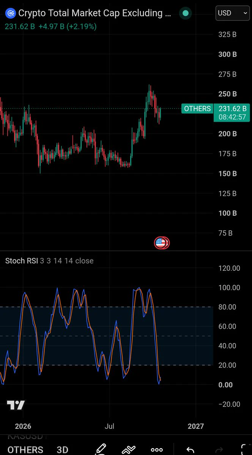Tap the 120.00 Stoch RSI scale value
This screenshot has height=455, width=252.
[229, 268]
